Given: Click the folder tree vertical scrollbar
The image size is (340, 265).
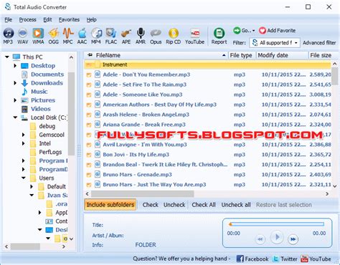Looking at the screenshot, I should (71, 113).
